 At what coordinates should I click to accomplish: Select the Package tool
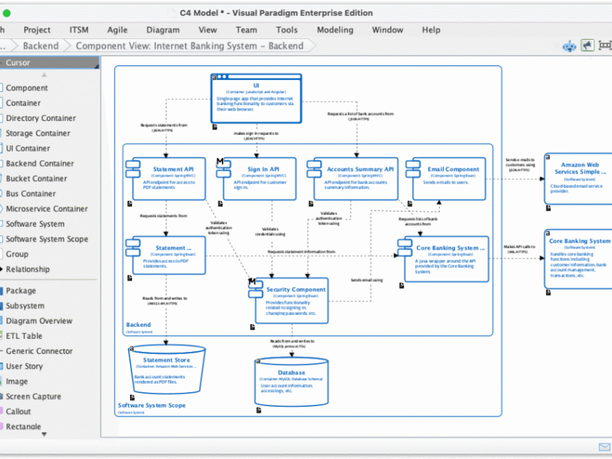[23, 290]
